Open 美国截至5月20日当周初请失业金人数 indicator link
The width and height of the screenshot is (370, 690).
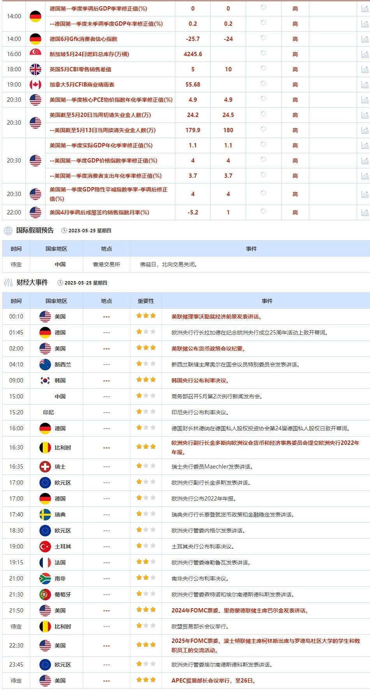pos(100,115)
